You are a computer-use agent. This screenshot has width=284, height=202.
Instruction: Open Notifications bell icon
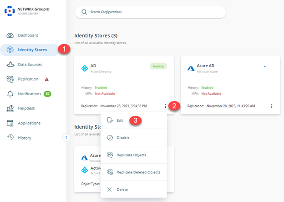click(10, 94)
